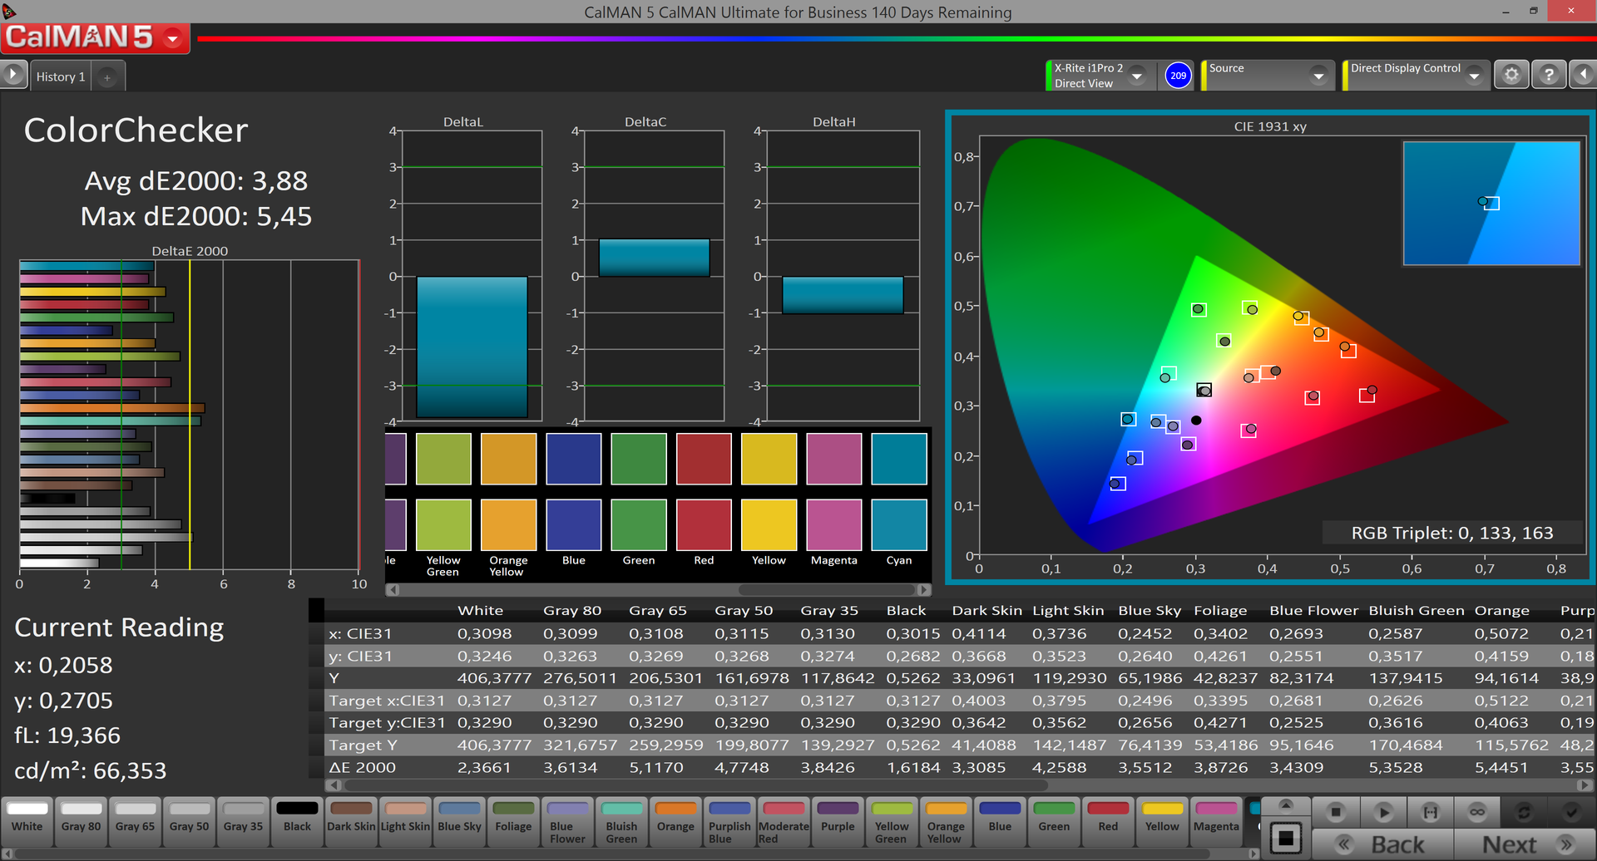Click the blue 209 meter indicator
The height and width of the screenshot is (861, 1597).
(1178, 76)
